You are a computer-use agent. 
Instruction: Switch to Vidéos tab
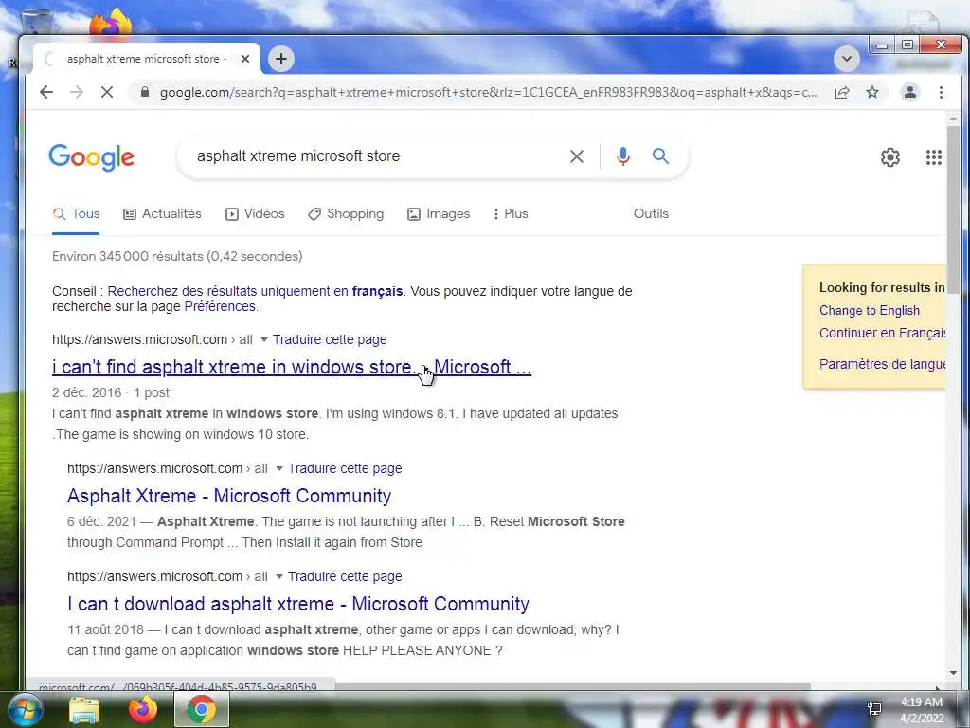(x=255, y=213)
